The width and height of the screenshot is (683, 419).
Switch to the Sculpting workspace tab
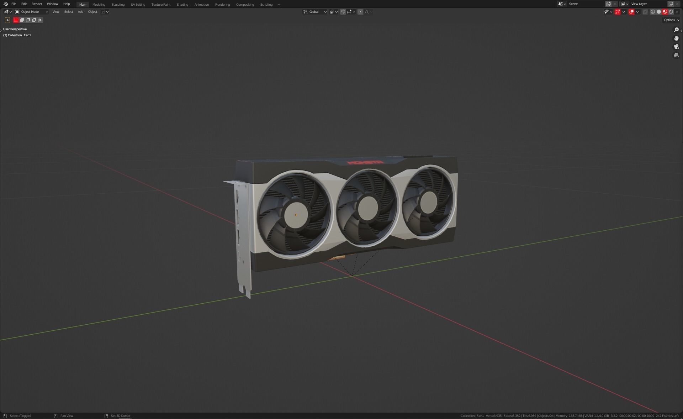click(118, 5)
